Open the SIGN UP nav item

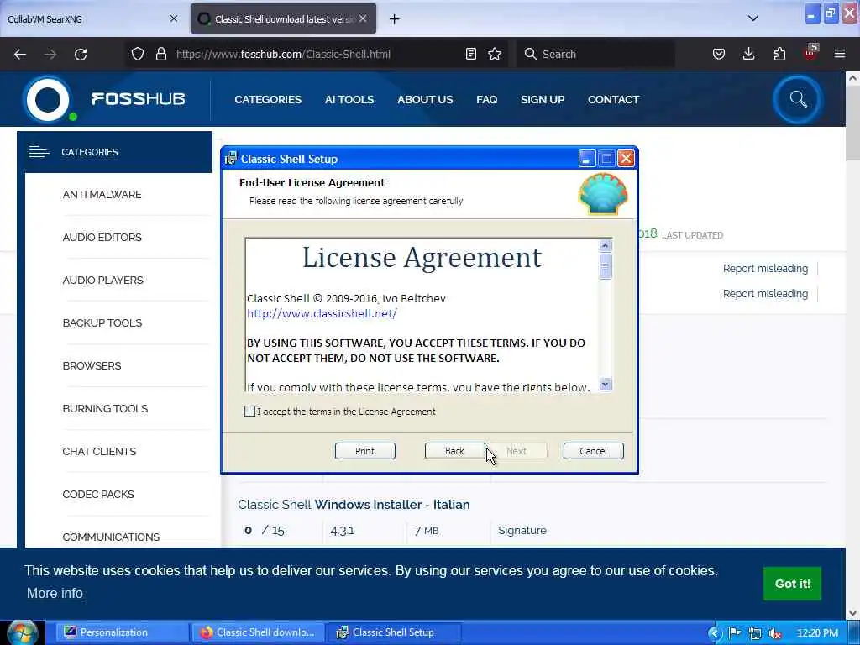tap(543, 99)
